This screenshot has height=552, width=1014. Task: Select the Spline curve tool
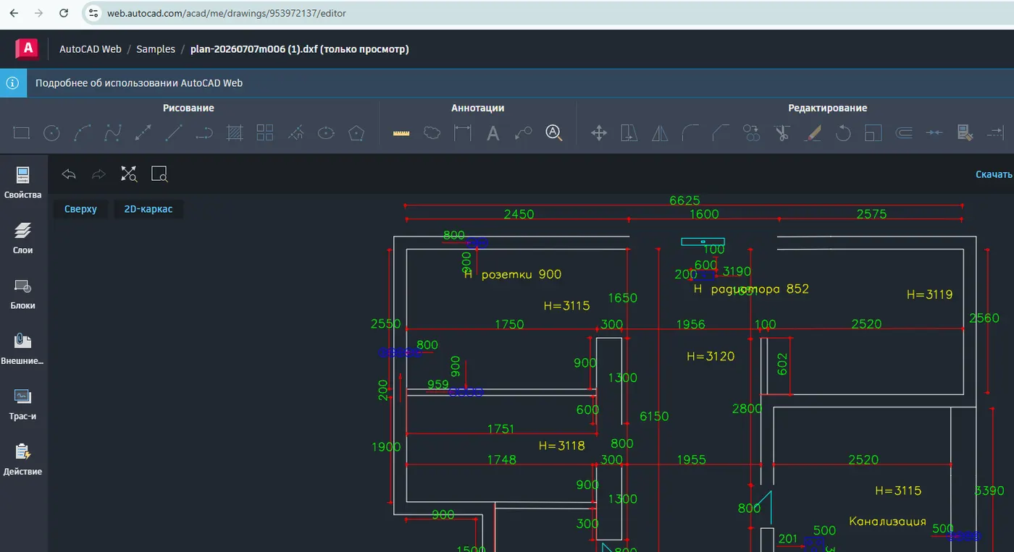point(112,132)
